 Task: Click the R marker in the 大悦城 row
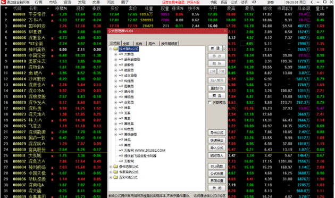[x=52, y=156]
